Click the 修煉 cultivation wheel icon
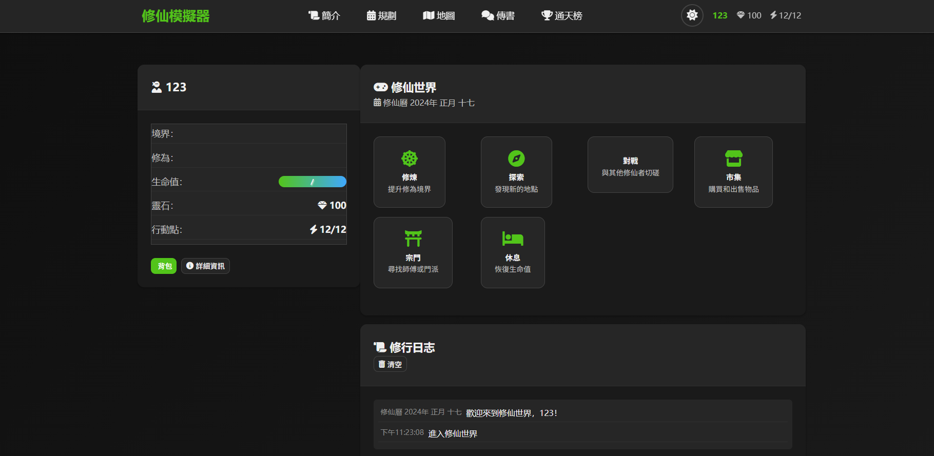934x456 pixels. 409,158
